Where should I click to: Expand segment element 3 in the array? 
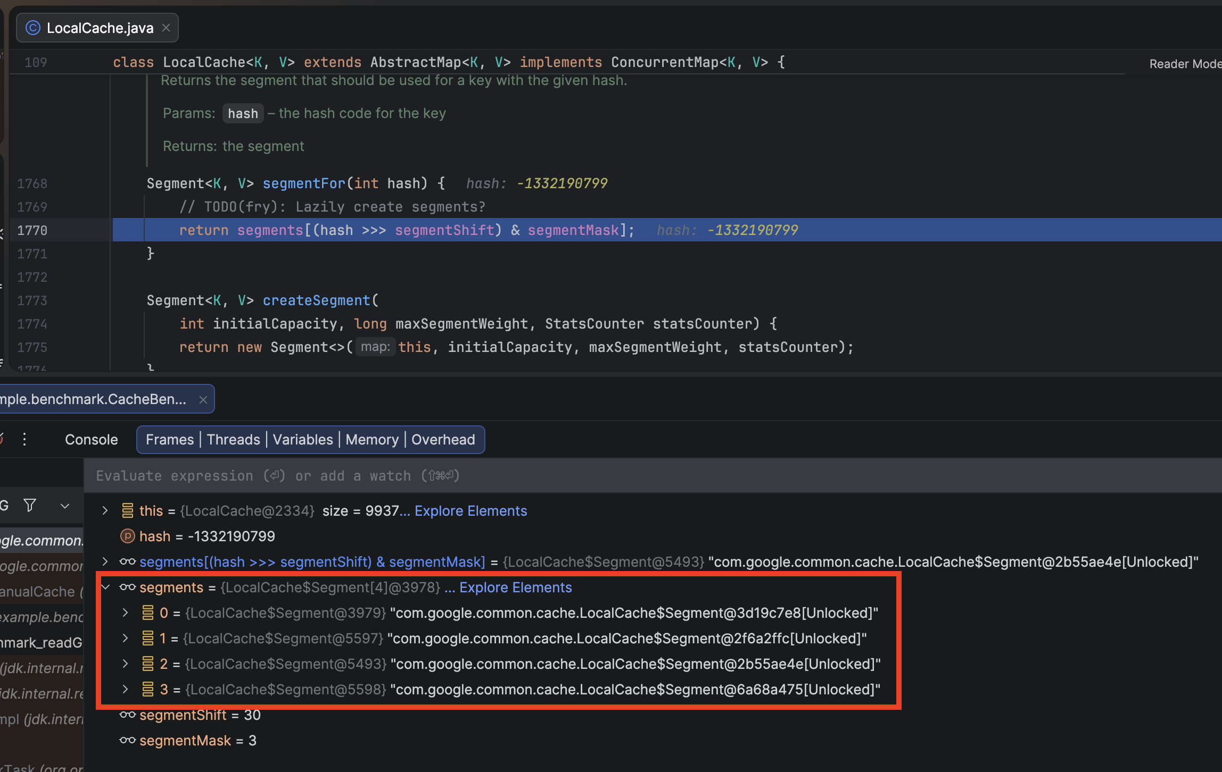tap(125, 690)
